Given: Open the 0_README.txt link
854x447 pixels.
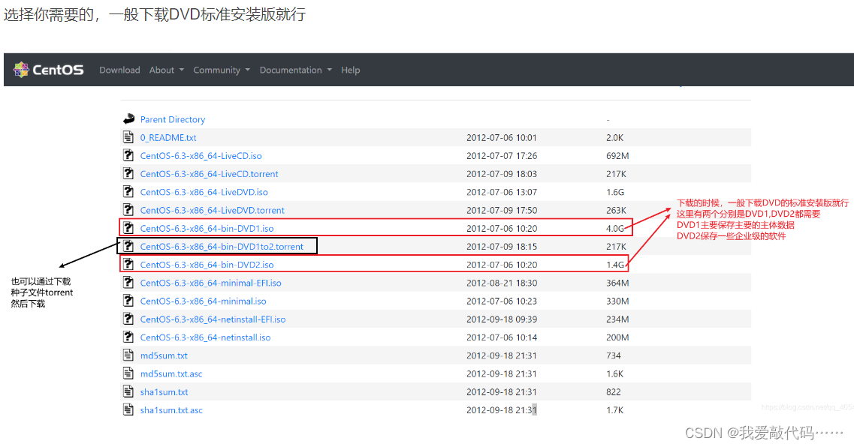Looking at the screenshot, I should [168, 137].
